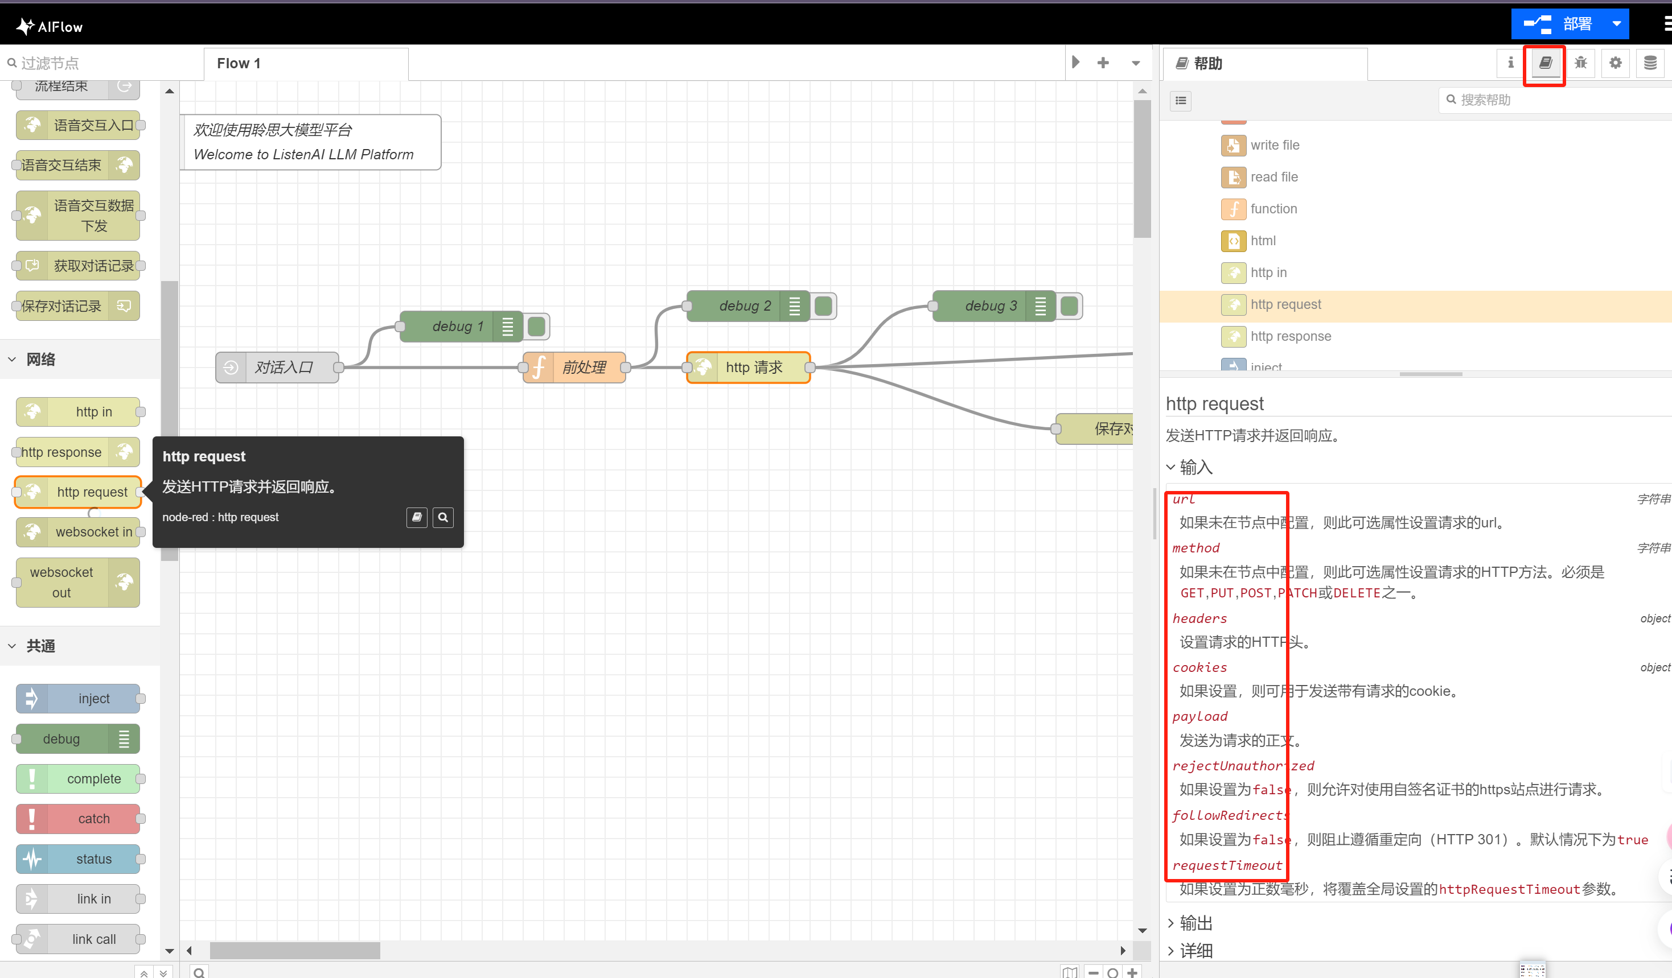Screen dimensions: 1672x978
Task: Open the debug messages sidebar tab
Action: point(1580,63)
